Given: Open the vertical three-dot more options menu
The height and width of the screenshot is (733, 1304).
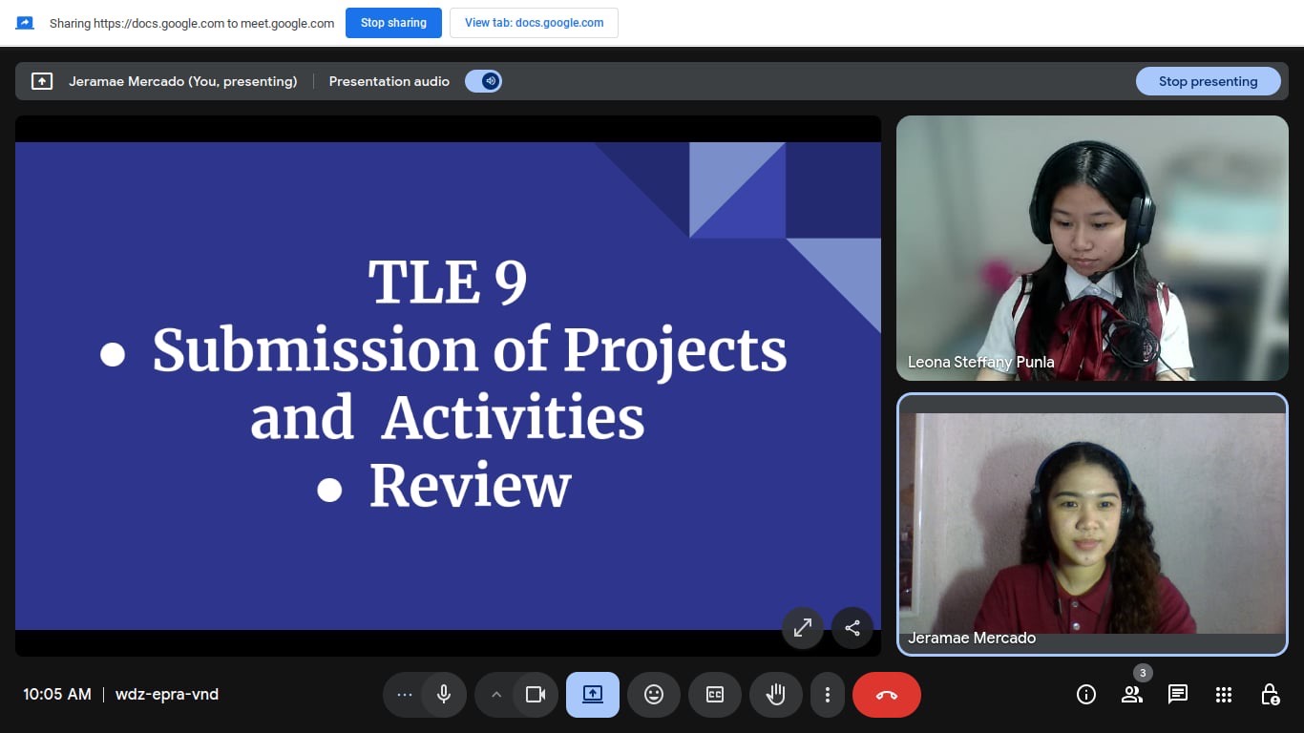Looking at the screenshot, I should (828, 695).
